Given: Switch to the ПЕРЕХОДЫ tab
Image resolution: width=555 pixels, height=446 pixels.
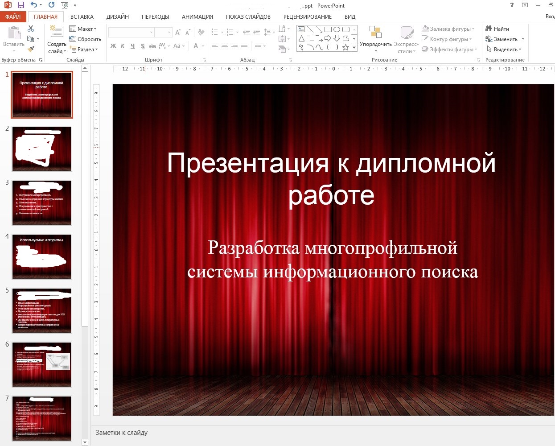Looking at the screenshot, I should click(x=155, y=17).
